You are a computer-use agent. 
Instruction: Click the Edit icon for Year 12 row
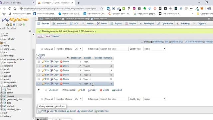[43, 84]
